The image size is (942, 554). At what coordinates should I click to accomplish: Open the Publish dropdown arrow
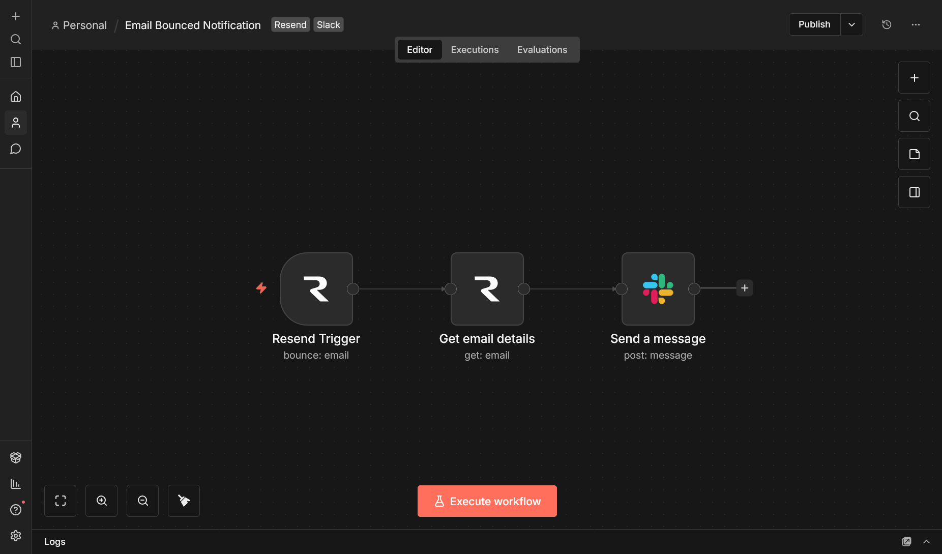[851, 24]
